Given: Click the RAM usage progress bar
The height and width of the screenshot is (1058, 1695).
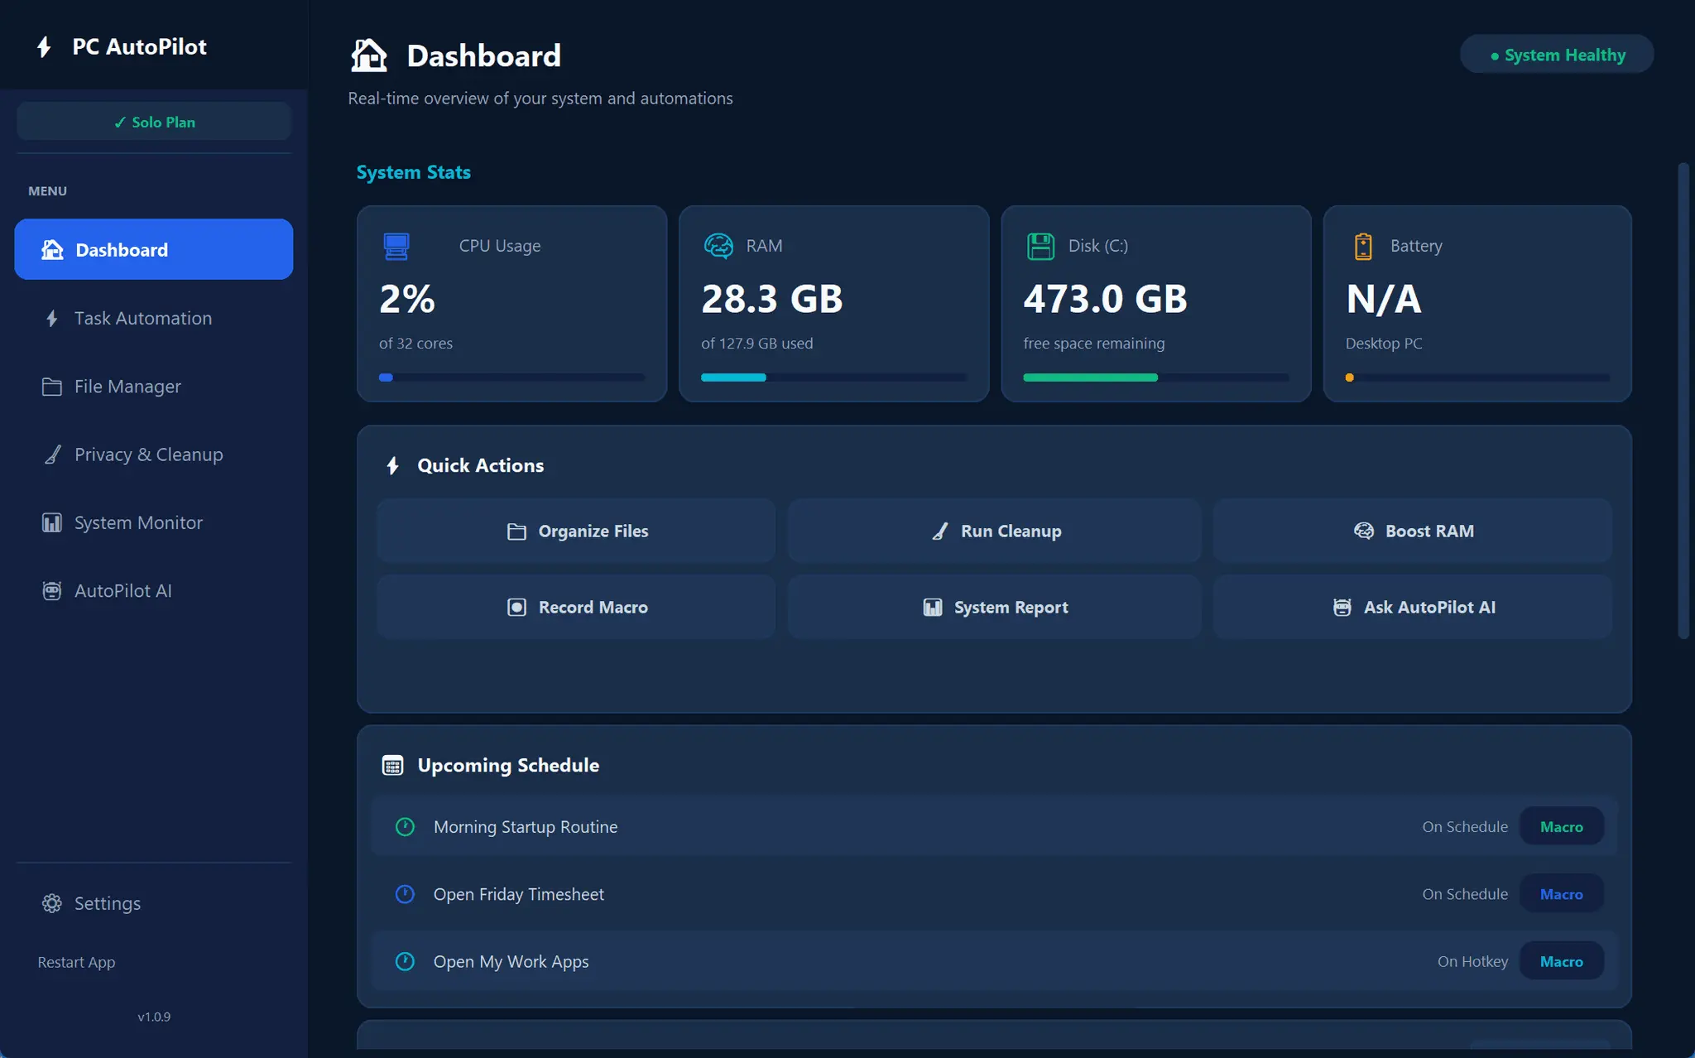Looking at the screenshot, I should click(833, 378).
